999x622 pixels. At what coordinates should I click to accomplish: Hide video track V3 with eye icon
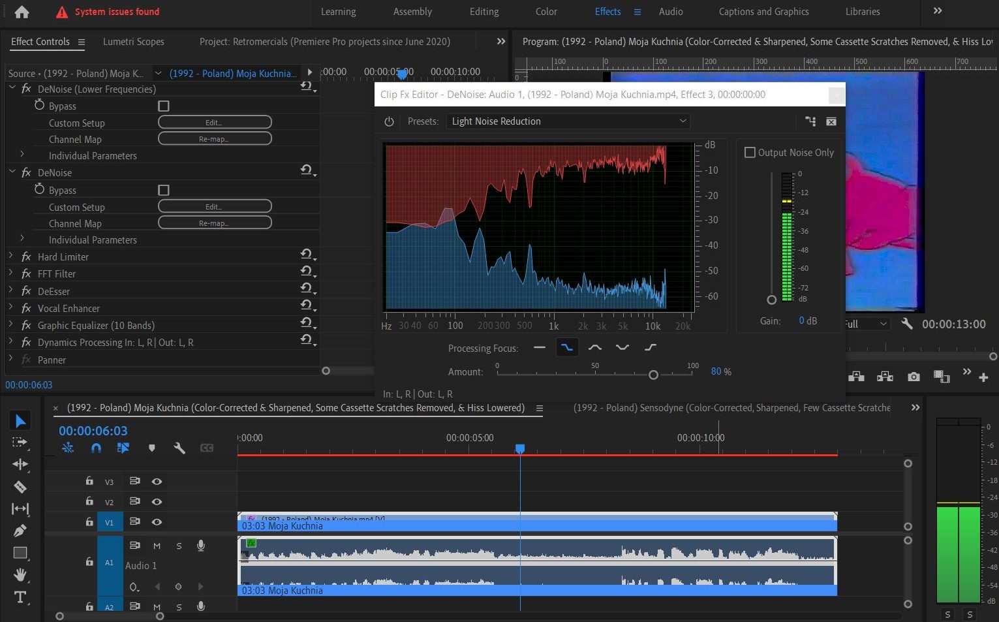157,482
